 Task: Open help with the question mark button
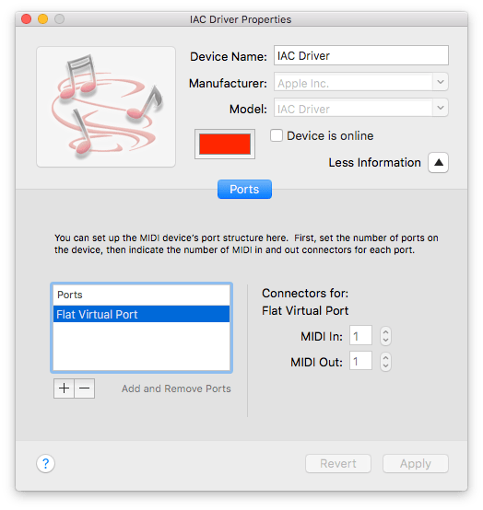coord(45,463)
